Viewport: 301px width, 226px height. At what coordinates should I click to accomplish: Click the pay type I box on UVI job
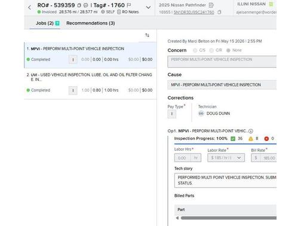pyautogui.click(x=73, y=90)
